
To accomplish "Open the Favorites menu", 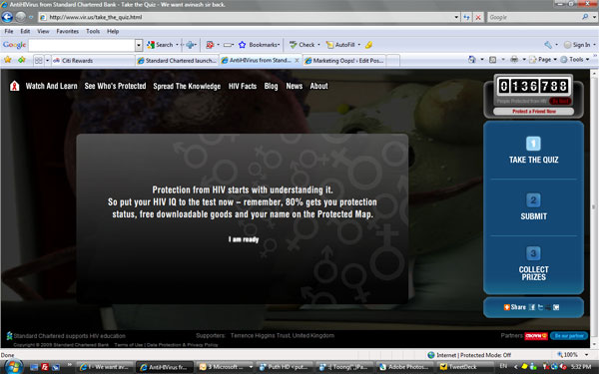I will coord(67,31).
